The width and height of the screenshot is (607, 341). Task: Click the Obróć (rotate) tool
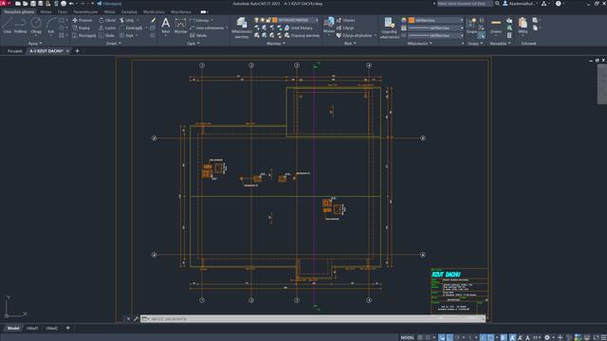point(107,20)
